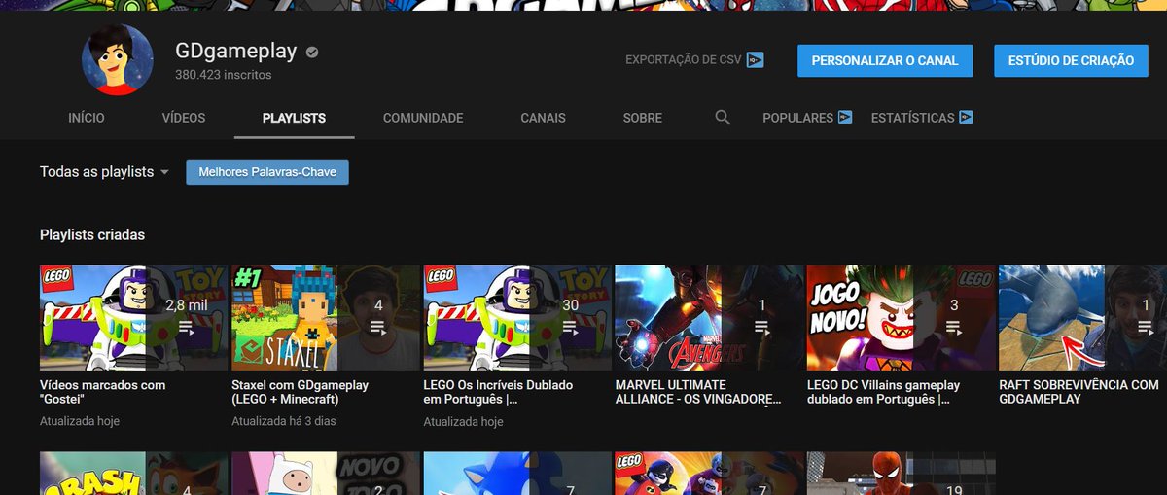
Task: Click the Spider-Man playlist thumbnail with 19 videos
Action: 902,473
